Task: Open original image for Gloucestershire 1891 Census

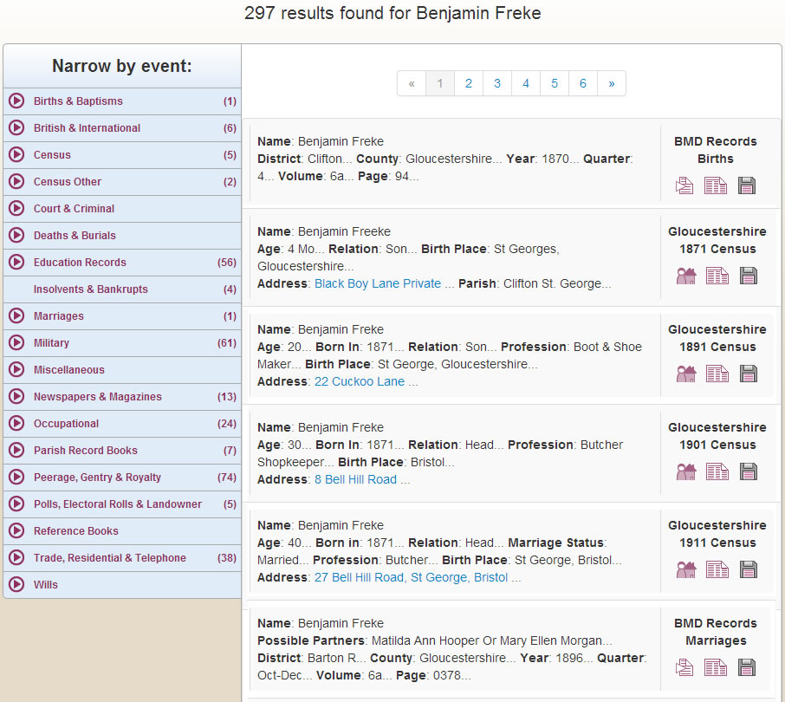Action: tap(717, 374)
